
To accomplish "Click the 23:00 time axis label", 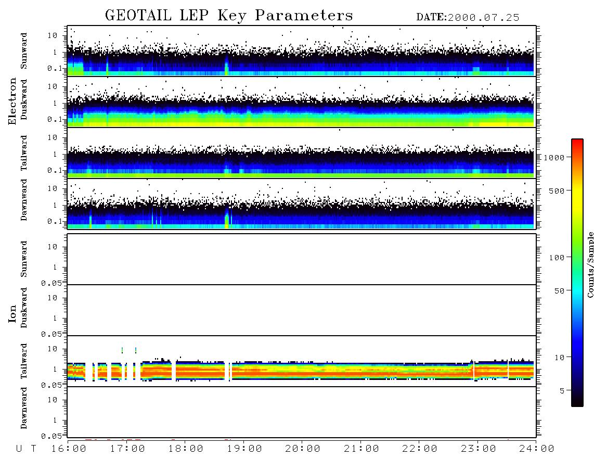I will (479, 449).
